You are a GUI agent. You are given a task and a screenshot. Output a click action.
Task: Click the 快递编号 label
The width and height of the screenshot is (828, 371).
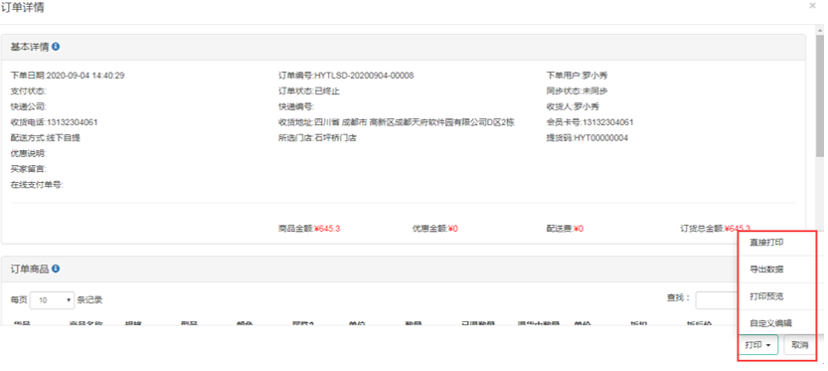click(296, 106)
